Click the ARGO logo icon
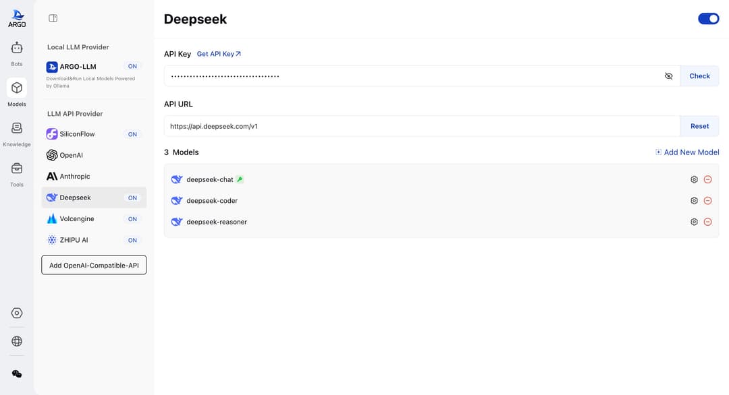Image resolution: width=729 pixels, height=395 pixels. coord(17,19)
